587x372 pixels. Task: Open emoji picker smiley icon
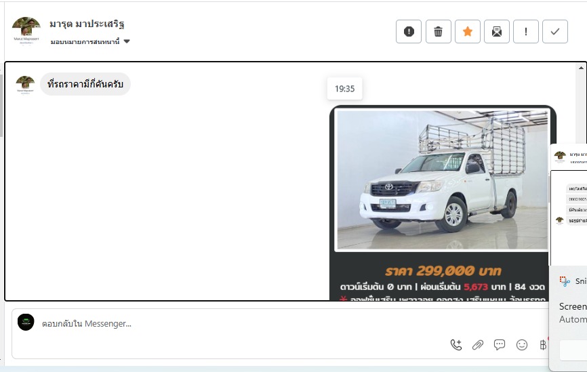coord(521,345)
